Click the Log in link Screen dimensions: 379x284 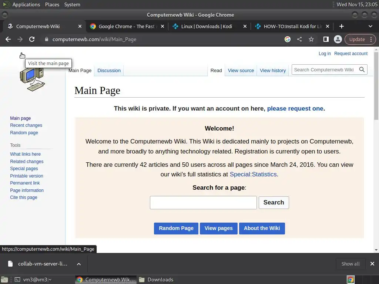pyautogui.click(x=325, y=54)
